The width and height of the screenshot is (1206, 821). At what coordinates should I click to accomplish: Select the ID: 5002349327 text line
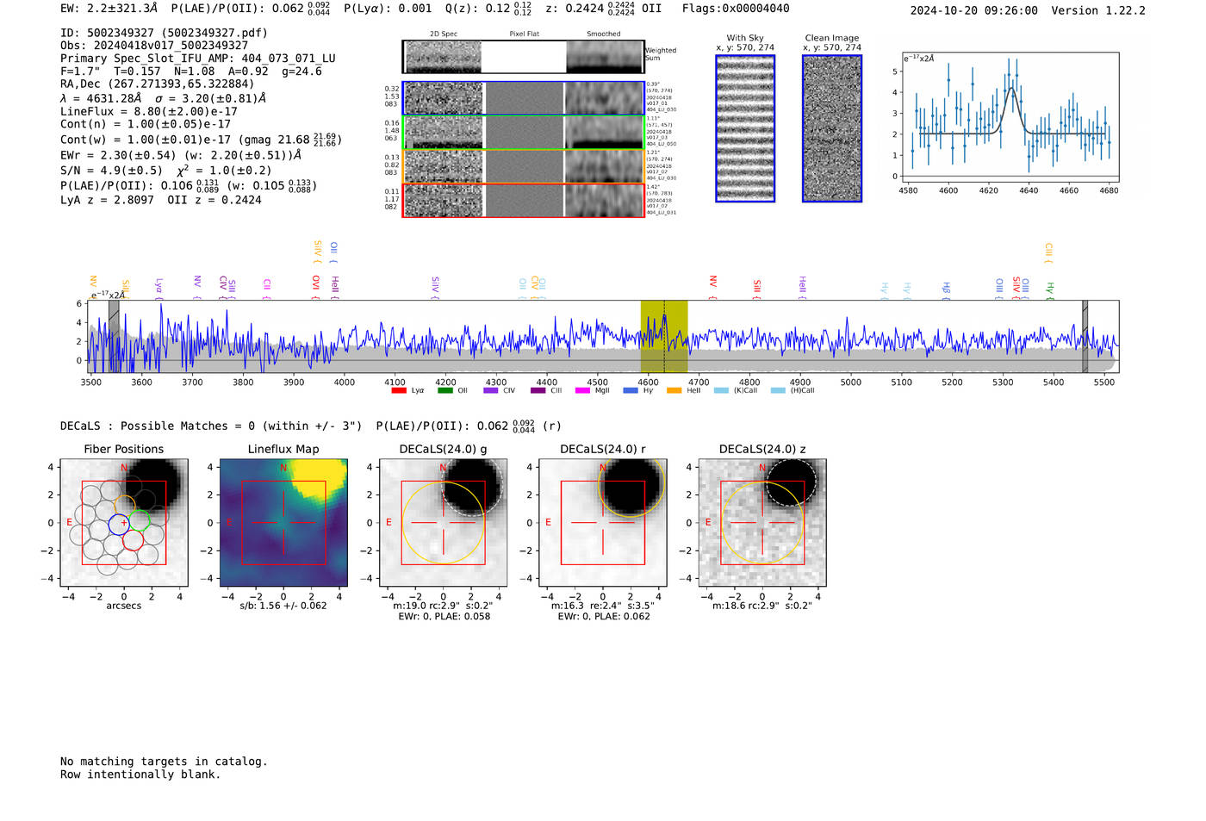click(x=164, y=33)
